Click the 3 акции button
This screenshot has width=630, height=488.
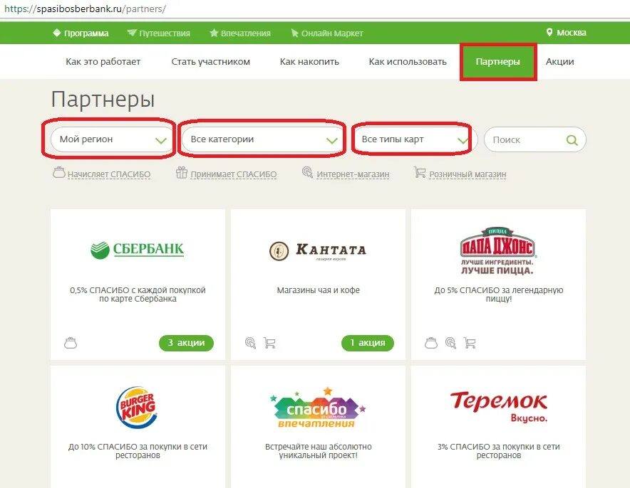186,343
